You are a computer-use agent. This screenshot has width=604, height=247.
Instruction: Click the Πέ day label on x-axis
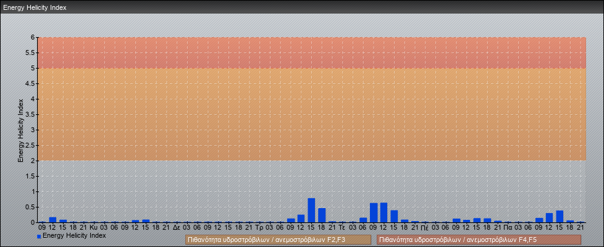point(425,228)
